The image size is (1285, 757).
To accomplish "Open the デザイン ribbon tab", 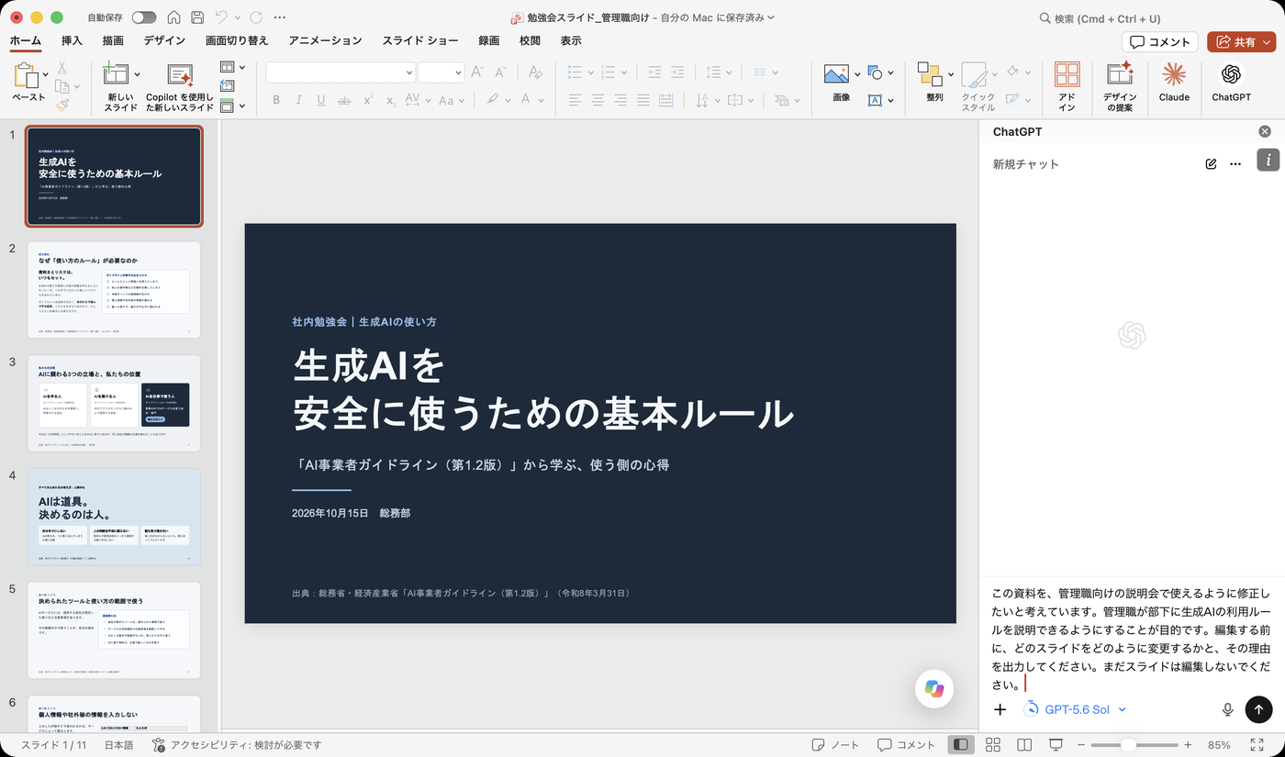I will [164, 40].
